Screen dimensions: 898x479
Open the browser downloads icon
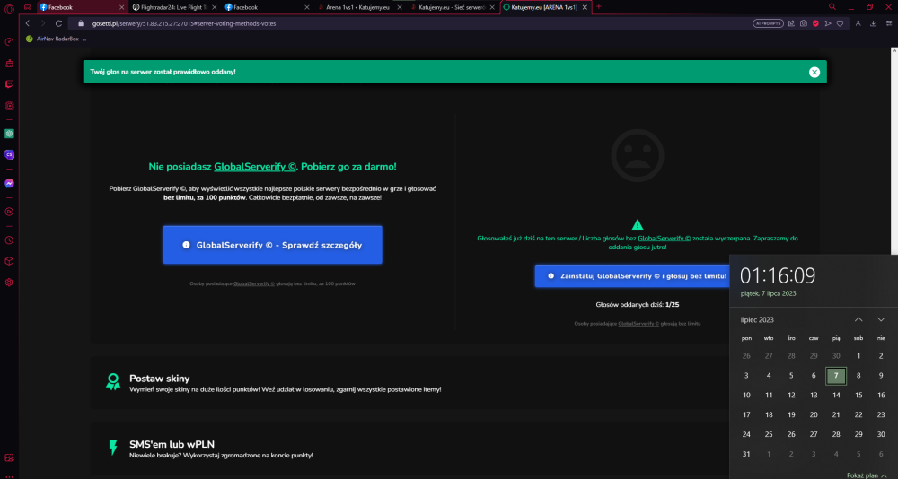(874, 23)
